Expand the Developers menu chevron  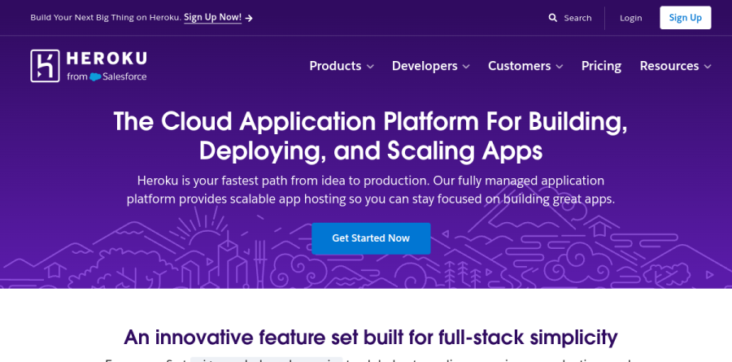point(466,67)
